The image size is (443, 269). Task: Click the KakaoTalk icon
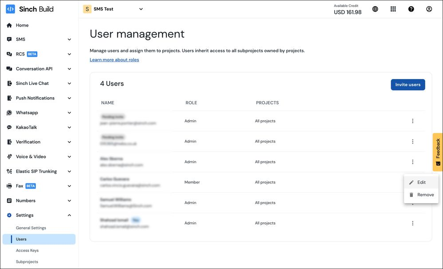(x=9, y=127)
